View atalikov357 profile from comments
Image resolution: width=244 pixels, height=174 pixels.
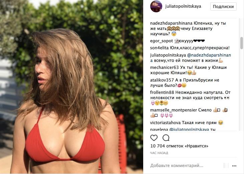(x=162, y=80)
